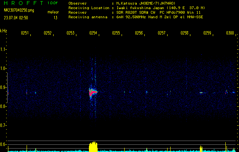The width and height of the screenshot is (239, 152).
Task: Click the tall yellow signal-strength peak
Action: 93,146
